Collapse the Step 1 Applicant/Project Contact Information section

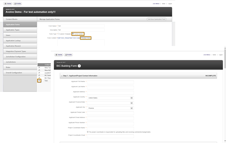point(62,76)
